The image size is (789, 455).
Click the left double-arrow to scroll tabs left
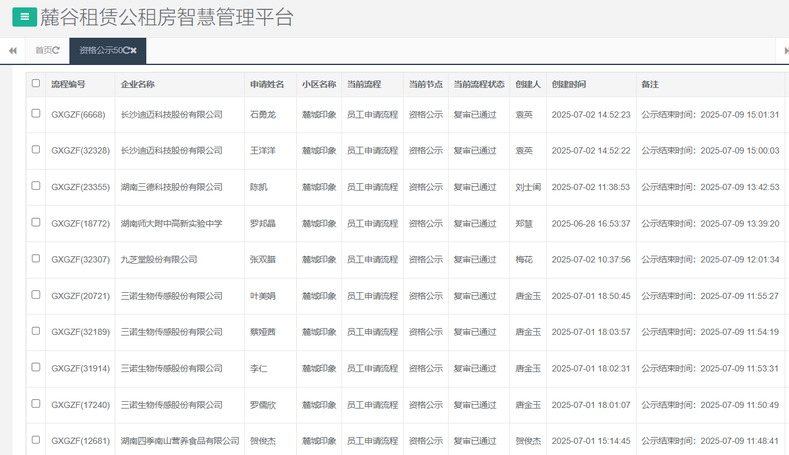point(12,51)
